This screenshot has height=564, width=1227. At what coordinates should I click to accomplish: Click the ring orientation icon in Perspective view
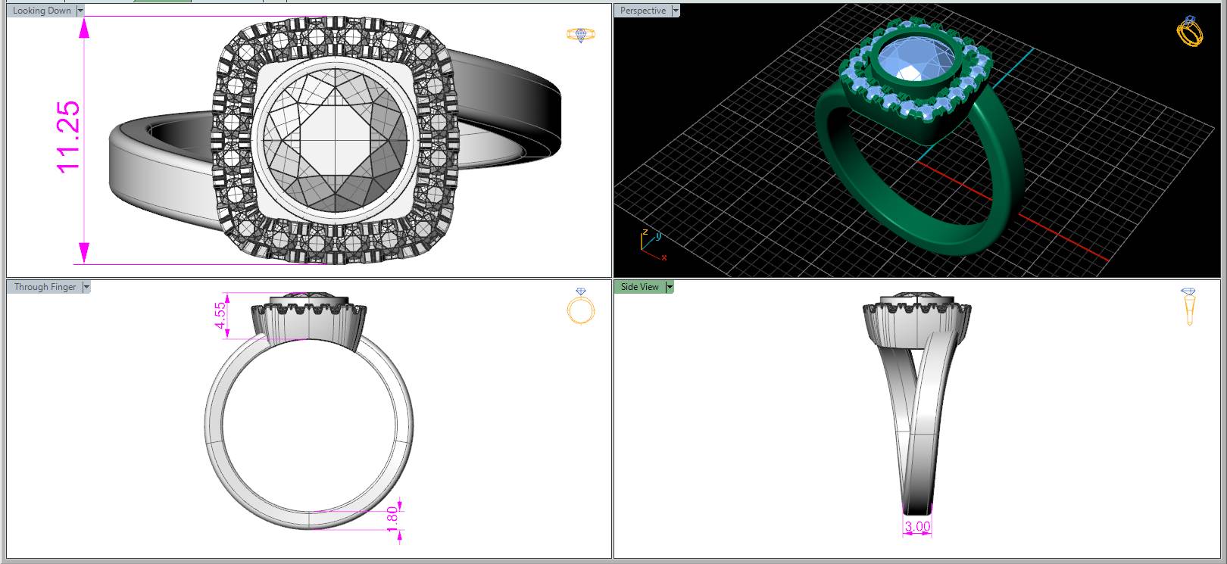(1189, 31)
